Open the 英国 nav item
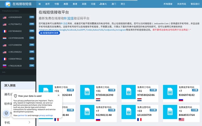The height and width of the screenshot is (126, 202). click(x=84, y=4)
